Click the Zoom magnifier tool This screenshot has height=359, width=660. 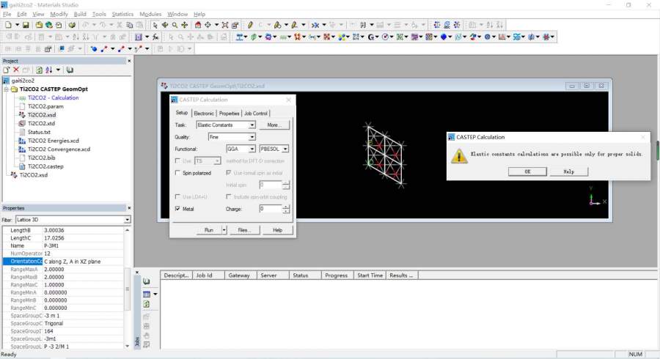175,25
